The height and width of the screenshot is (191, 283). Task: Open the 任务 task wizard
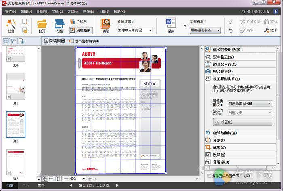[x=11, y=26]
